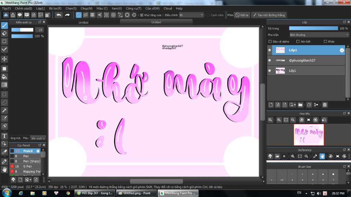Screen dimensions: 351x197
Task: Select the Magic Wand tool
Action: click(4, 110)
